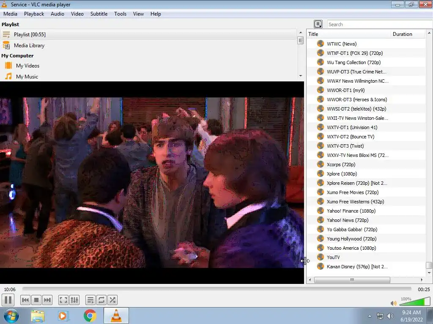Select WWSI-DT2 (teleXitos) (432p) entry
The width and height of the screenshot is (433, 324).
click(x=366, y=109)
